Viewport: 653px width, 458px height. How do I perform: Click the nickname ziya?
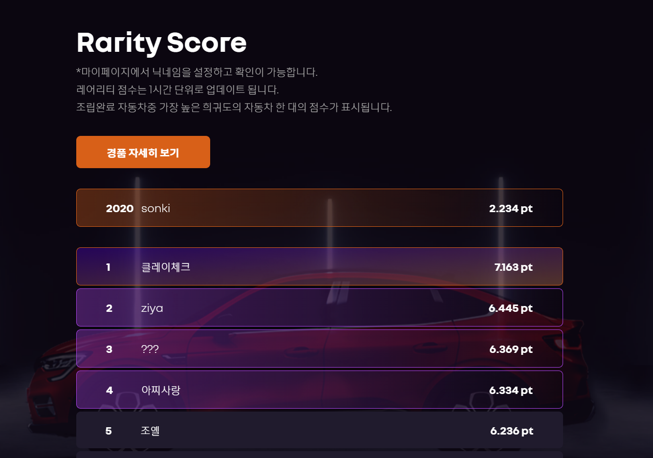[x=152, y=308]
